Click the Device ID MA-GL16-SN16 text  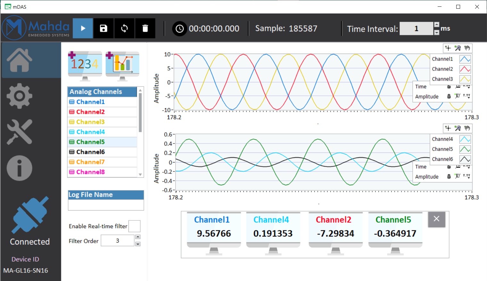(x=26, y=270)
